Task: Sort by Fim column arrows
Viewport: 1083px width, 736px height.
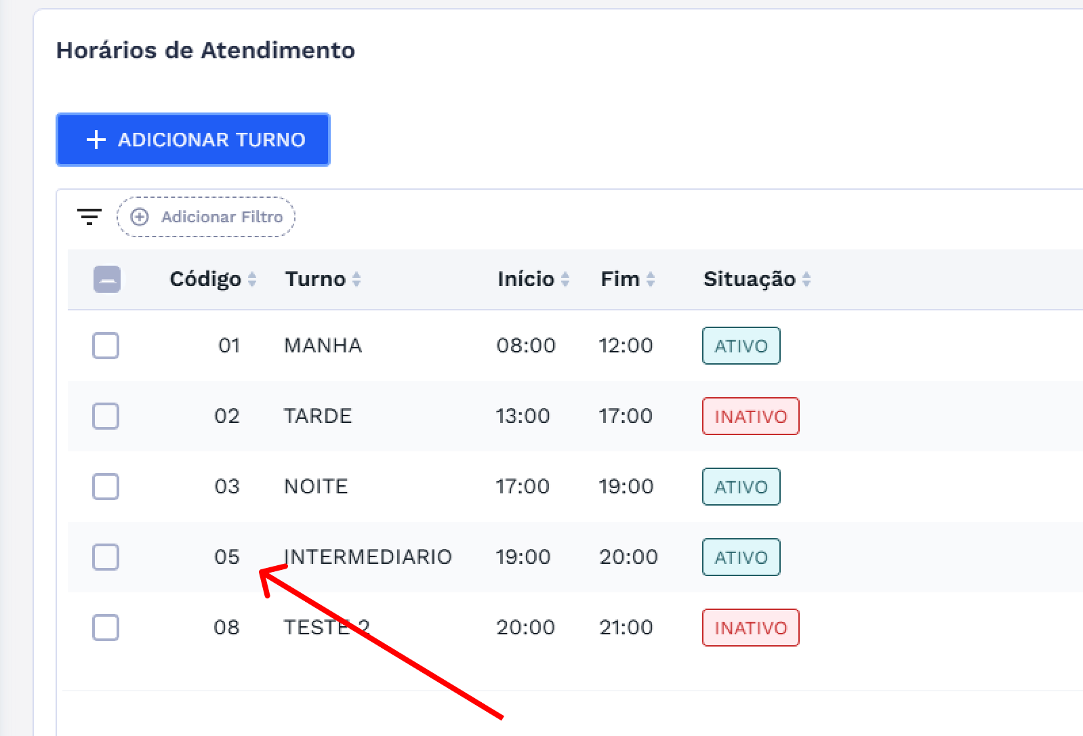Action: pyautogui.click(x=651, y=279)
